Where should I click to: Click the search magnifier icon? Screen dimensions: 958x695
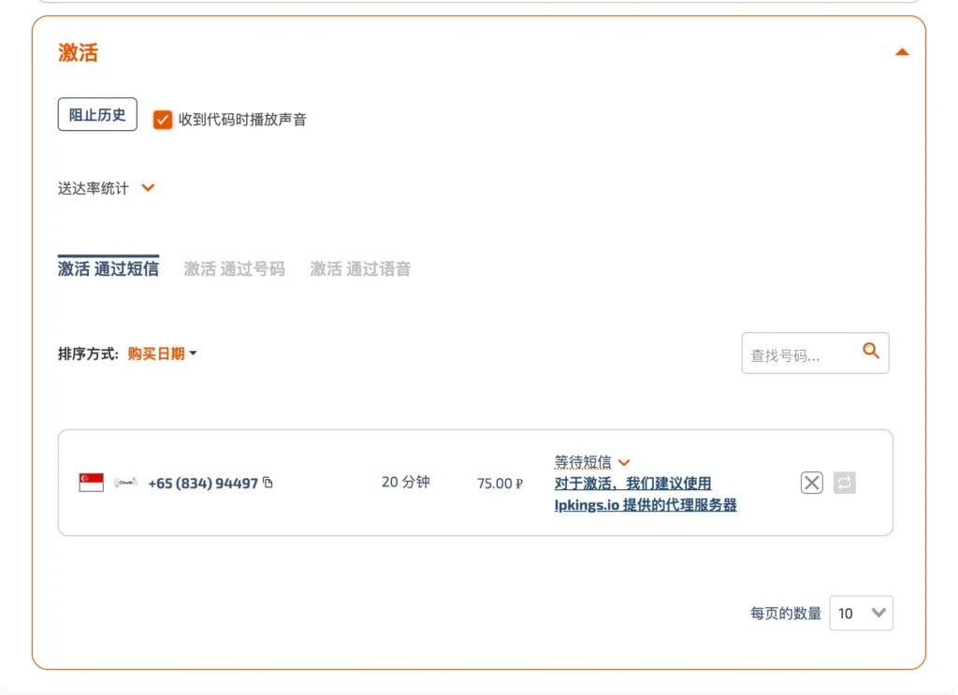coord(871,353)
